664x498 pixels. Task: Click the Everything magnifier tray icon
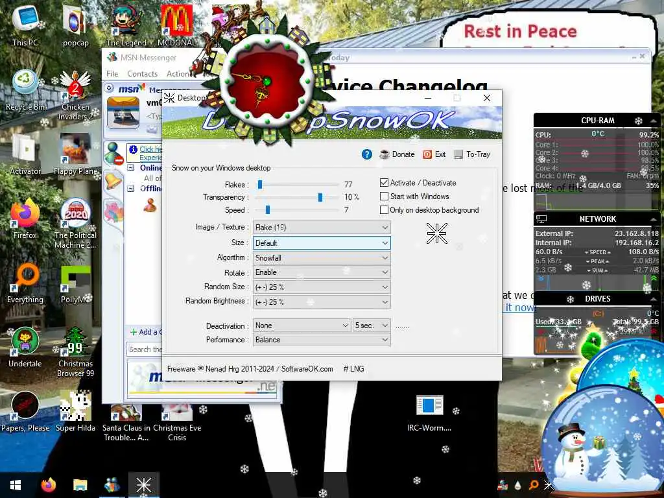click(534, 485)
